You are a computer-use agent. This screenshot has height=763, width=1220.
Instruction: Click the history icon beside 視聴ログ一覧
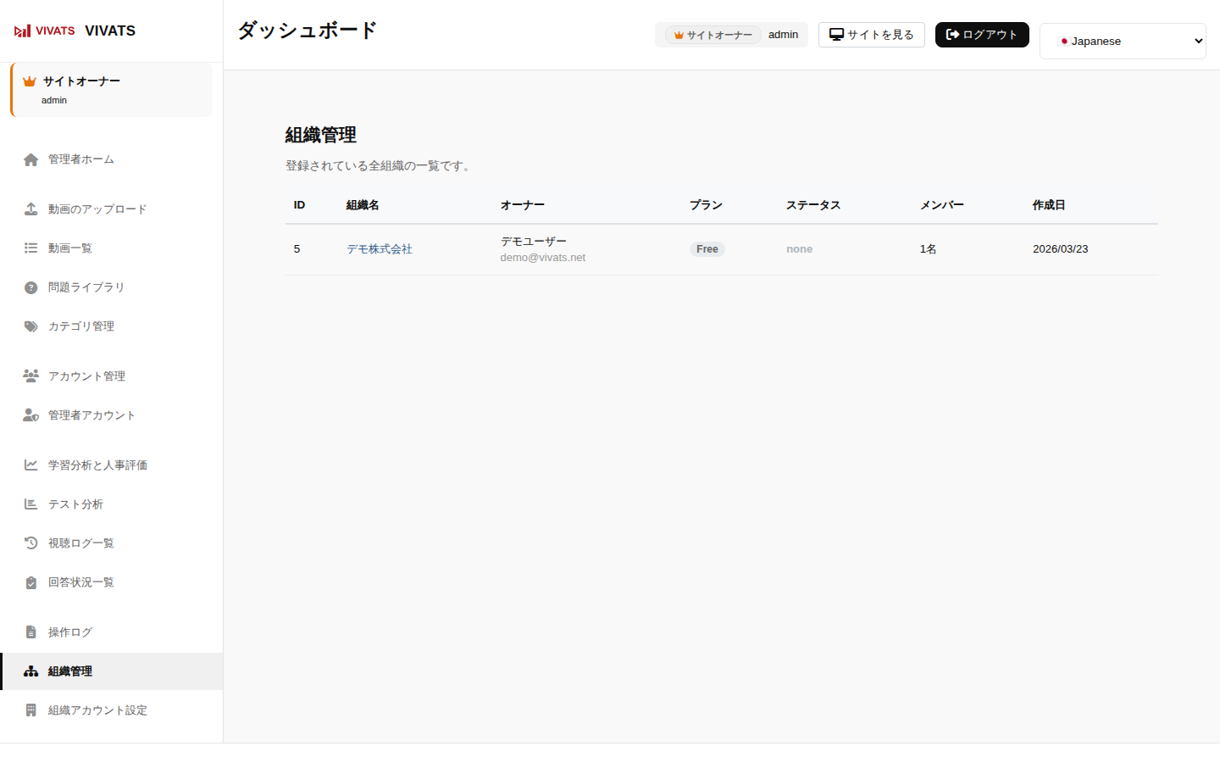31,543
